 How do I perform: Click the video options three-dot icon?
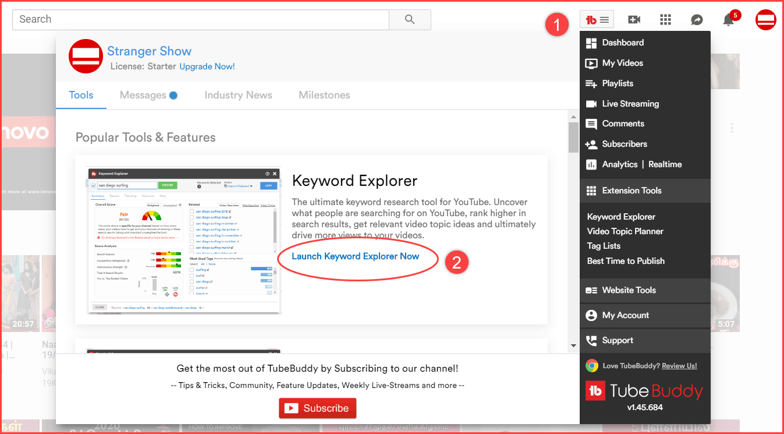click(x=732, y=128)
